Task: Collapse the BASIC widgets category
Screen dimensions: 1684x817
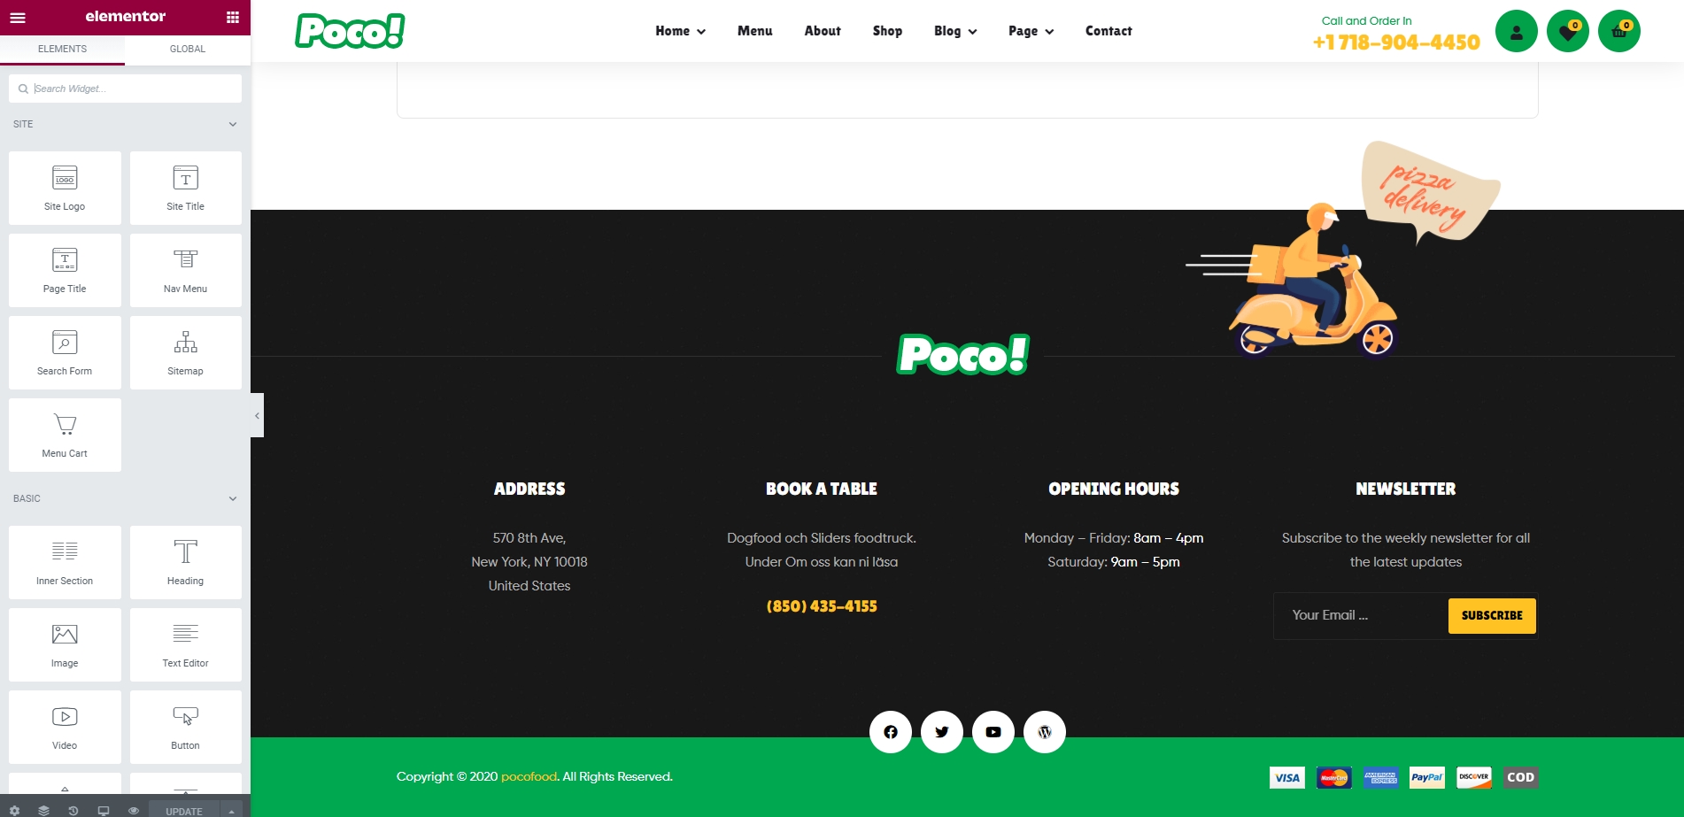Action: click(x=233, y=498)
